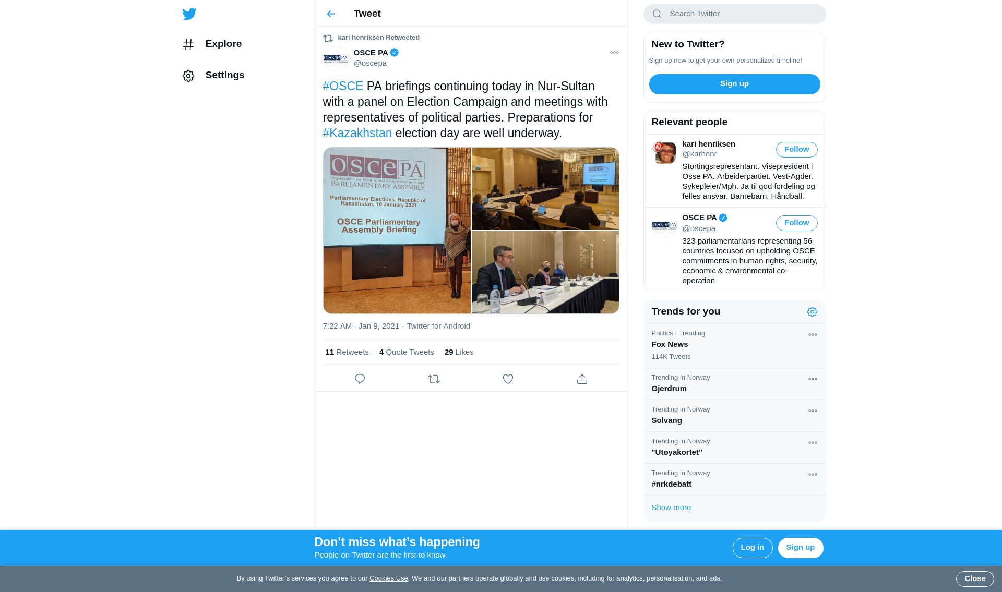The width and height of the screenshot is (1002, 592).
Task: Click the share tweet icon
Action: pyautogui.click(x=582, y=379)
